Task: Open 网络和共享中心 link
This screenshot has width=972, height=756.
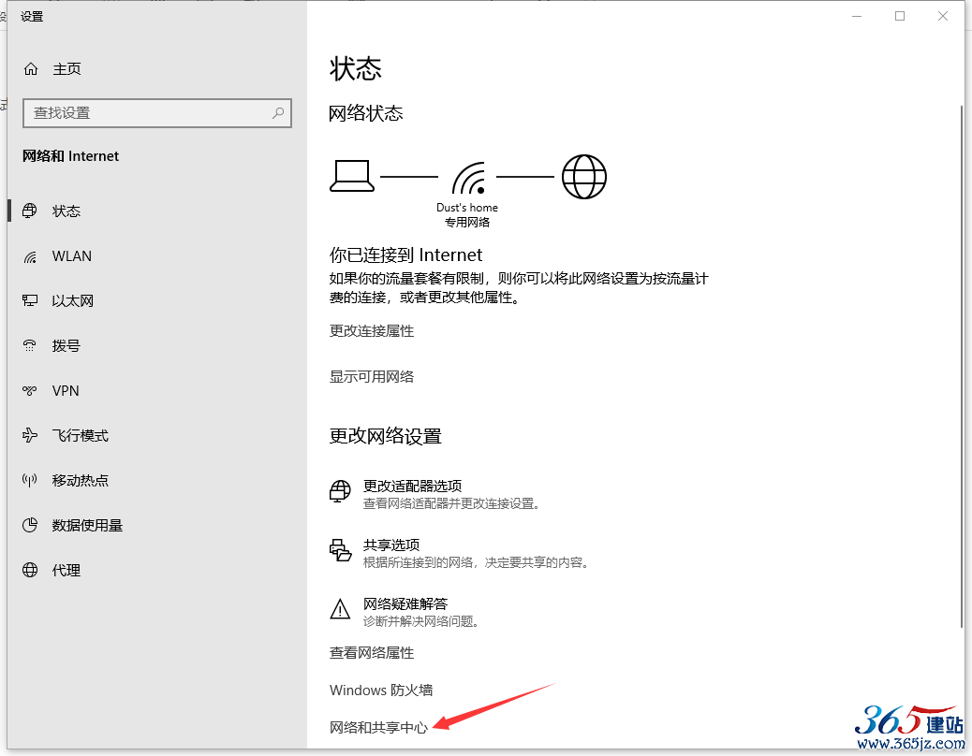Action: 378,728
